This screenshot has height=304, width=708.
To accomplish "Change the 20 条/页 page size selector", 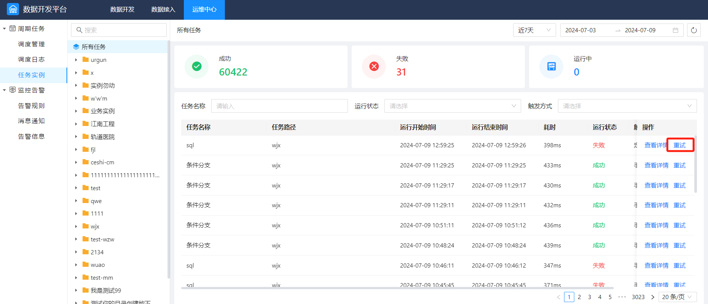I will pos(677,297).
